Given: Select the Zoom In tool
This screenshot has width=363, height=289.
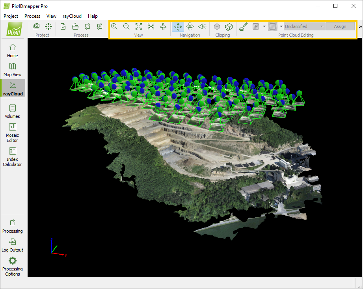Looking at the screenshot, I should coord(114,26).
